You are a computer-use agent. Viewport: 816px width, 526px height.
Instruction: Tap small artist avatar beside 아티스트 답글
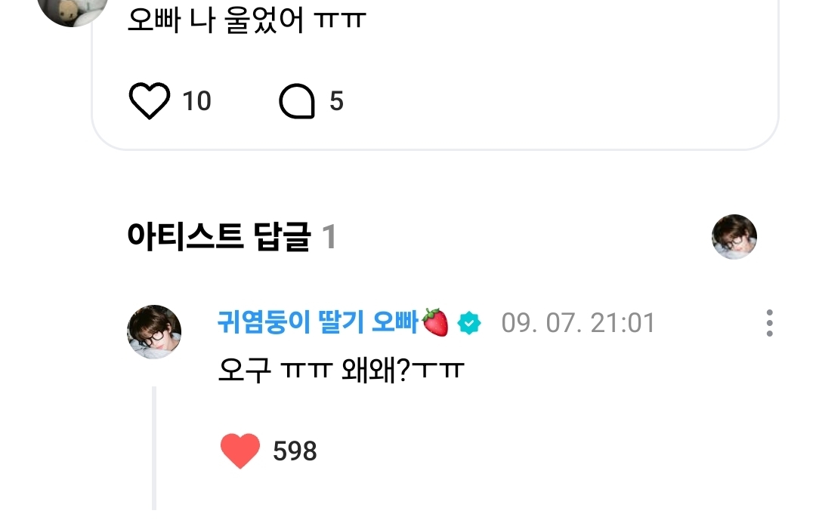point(734,236)
